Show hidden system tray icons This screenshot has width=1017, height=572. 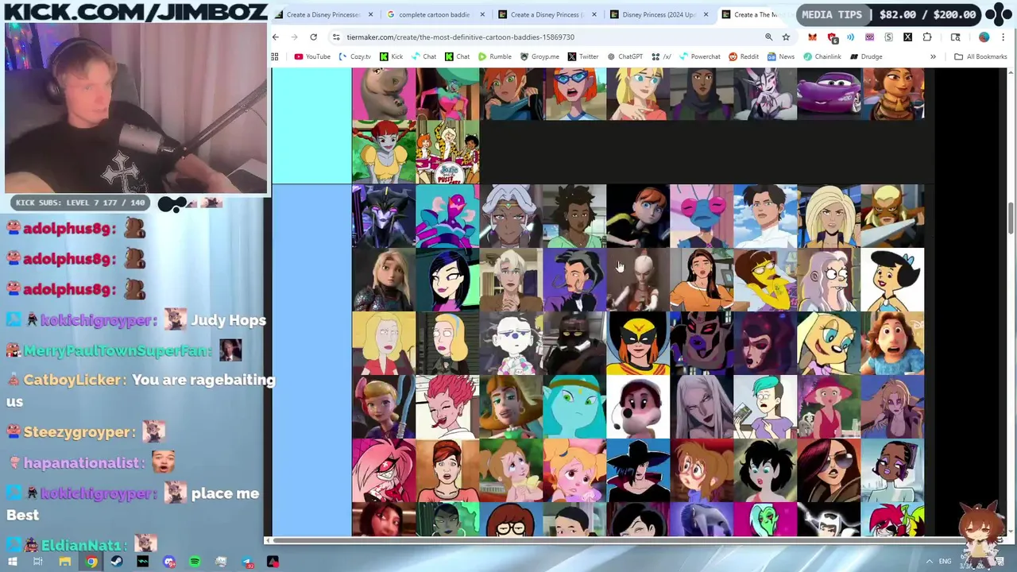click(929, 562)
